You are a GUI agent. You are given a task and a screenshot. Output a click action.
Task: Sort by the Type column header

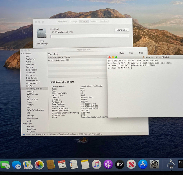(122, 53)
